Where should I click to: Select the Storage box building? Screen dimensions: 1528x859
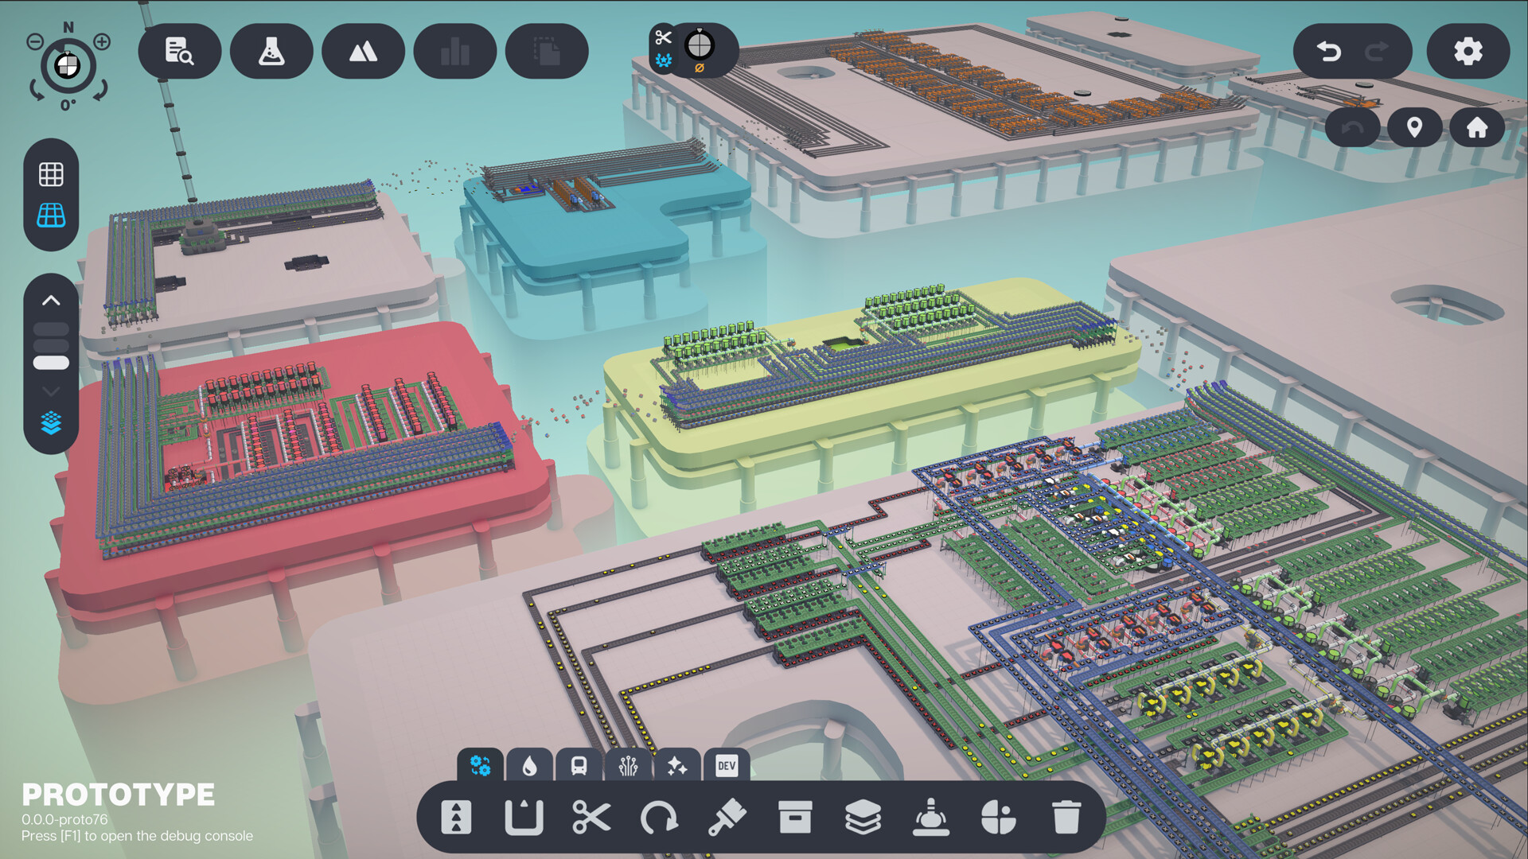pos(794,817)
